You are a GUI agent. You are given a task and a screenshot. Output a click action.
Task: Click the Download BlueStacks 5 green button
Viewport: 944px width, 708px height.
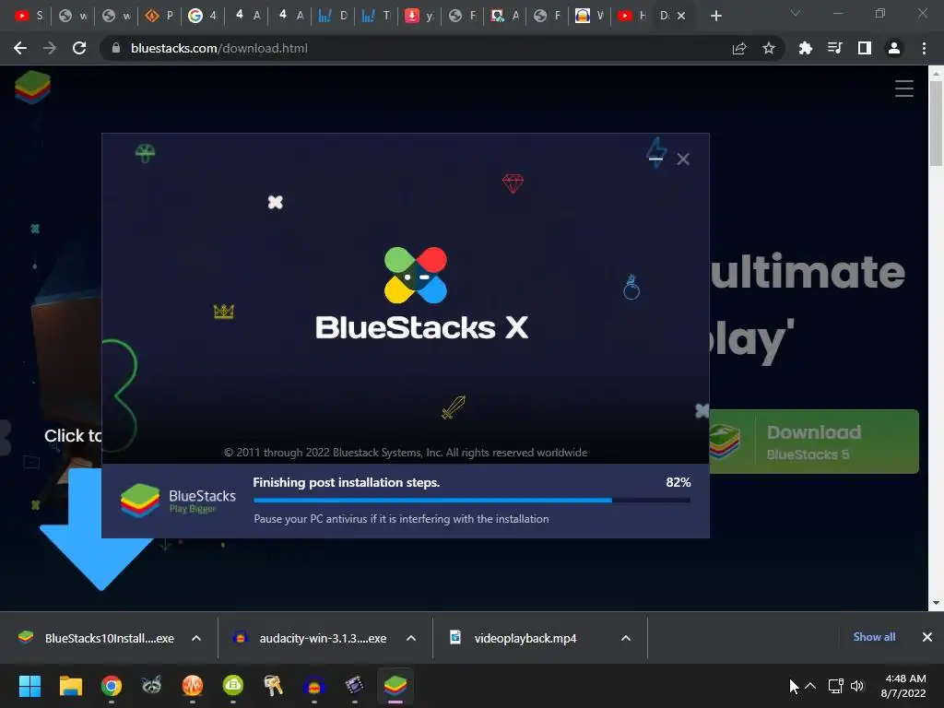click(x=814, y=442)
